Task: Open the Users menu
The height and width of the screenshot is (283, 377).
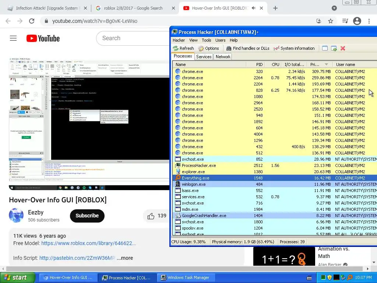Action: 220,40
